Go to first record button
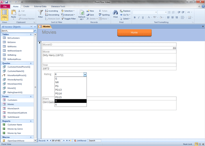The image size is (205, 146). tap(47, 141)
